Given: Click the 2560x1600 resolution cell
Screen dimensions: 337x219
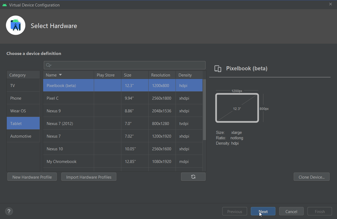Looking at the screenshot, I should pos(162,149).
